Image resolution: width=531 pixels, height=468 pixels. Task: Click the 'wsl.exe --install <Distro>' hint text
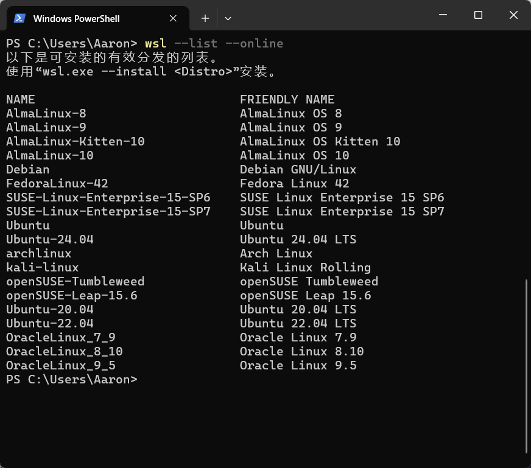[137, 71]
